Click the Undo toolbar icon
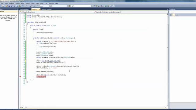 point(23,6)
